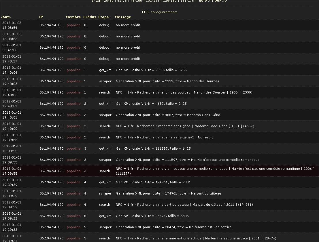Click the 'Date.' column header
Screen dimensions: 319x242
(x=6, y=17)
